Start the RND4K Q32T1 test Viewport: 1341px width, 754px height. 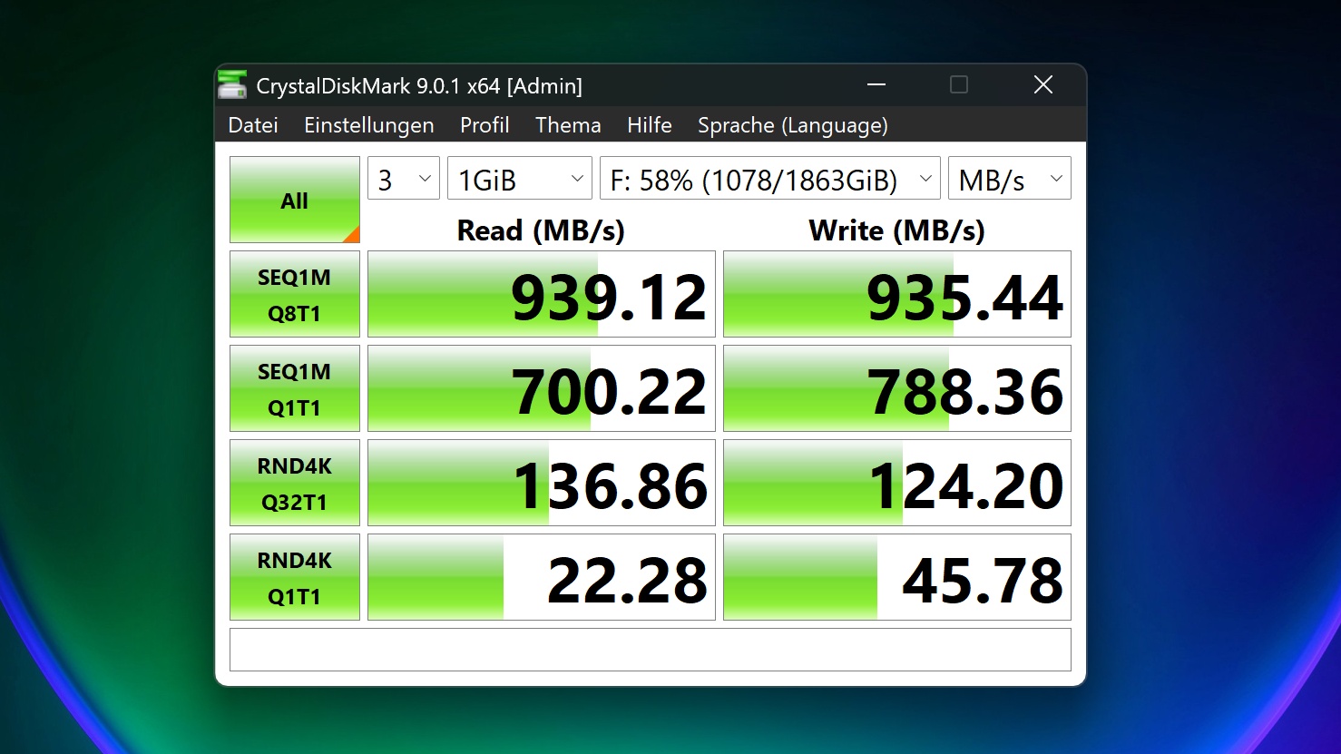294,484
